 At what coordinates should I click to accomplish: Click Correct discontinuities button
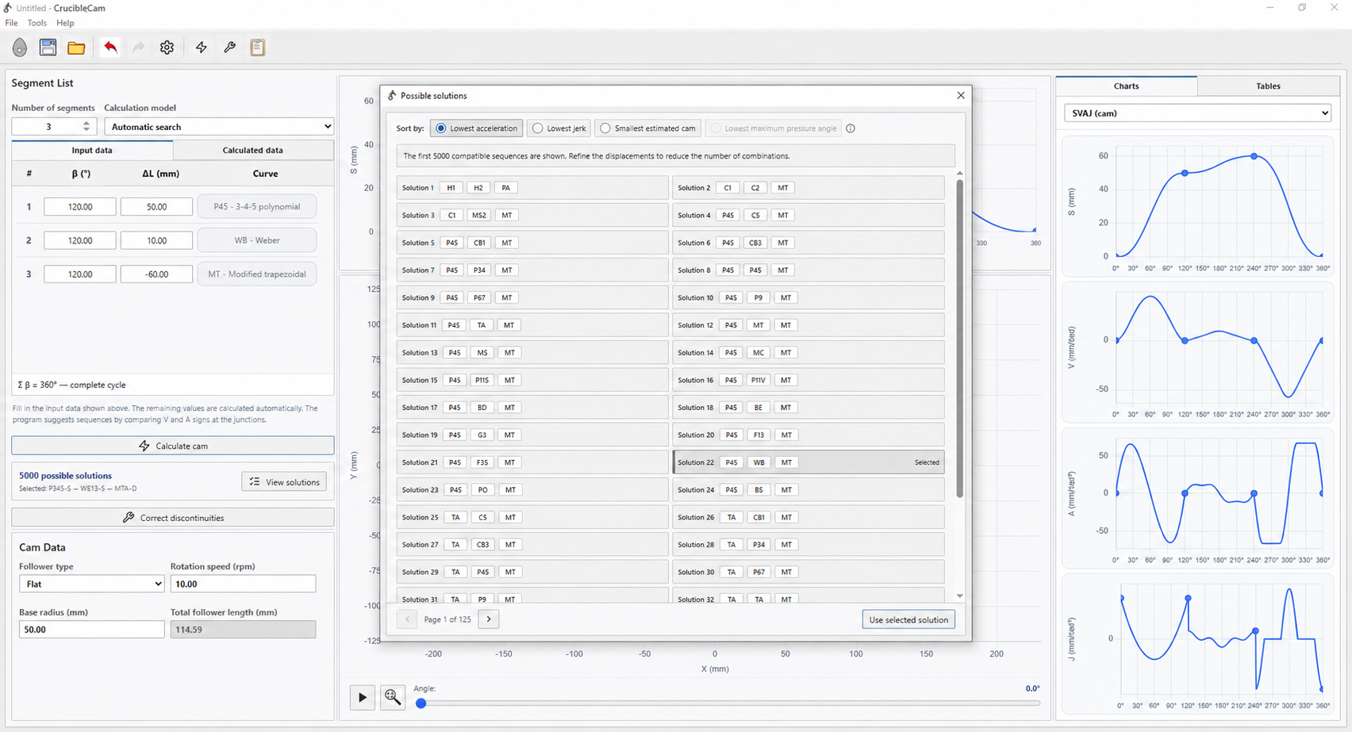[173, 518]
